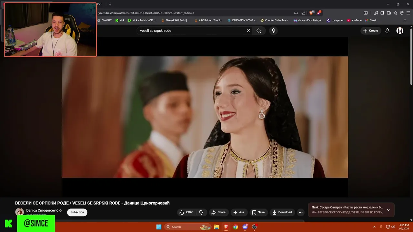Click the cast screen icon in address bar
Viewport: 413px width, 232px height.
click(296, 13)
